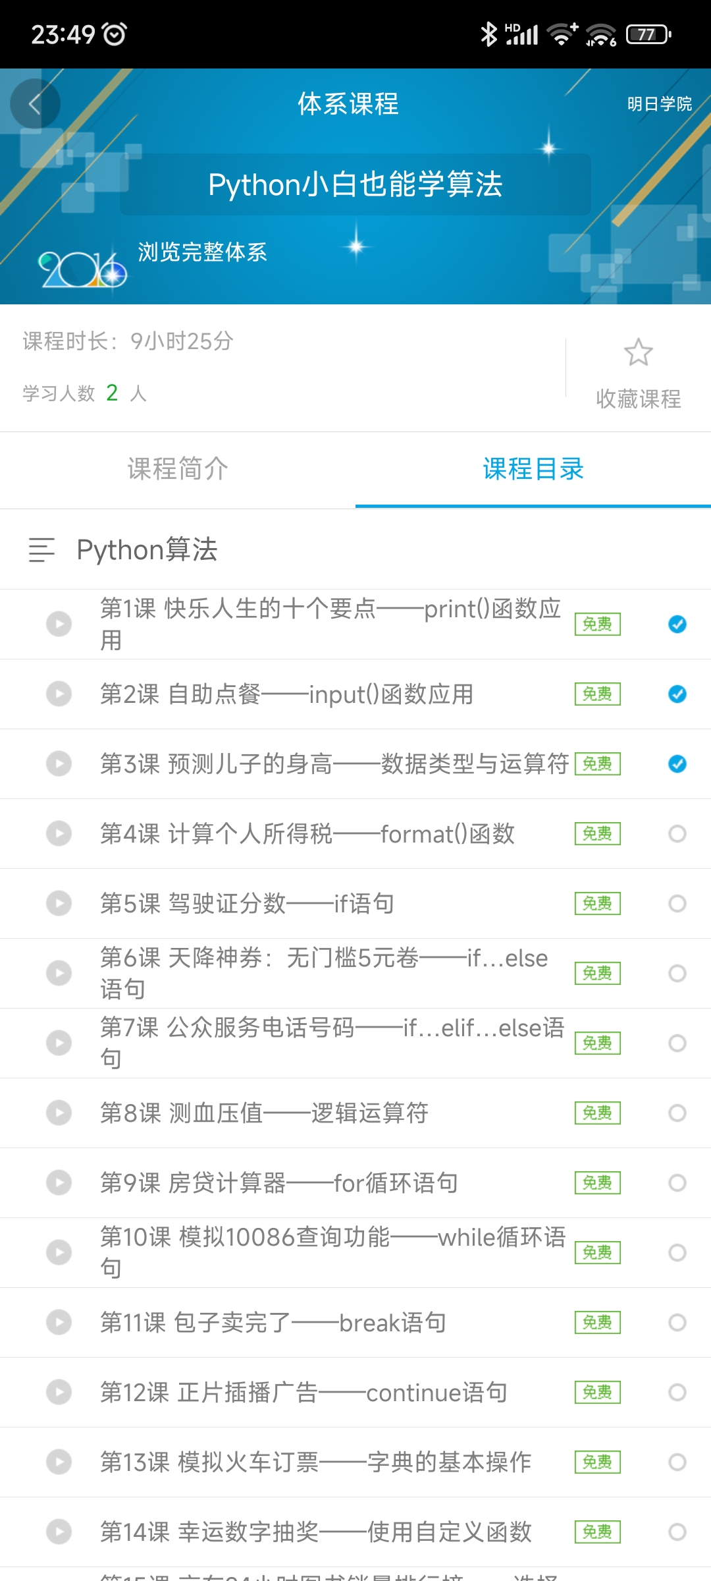The width and height of the screenshot is (711, 1581).
Task: Tap 明日学院 in the header
Action: [659, 104]
